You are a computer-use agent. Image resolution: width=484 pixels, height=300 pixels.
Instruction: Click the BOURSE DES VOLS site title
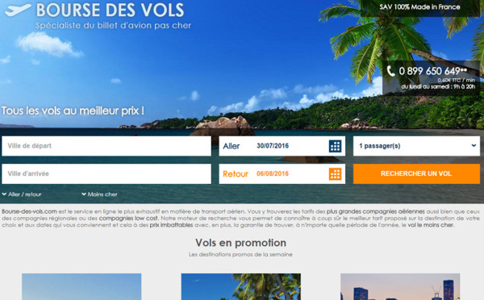pyautogui.click(x=111, y=10)
